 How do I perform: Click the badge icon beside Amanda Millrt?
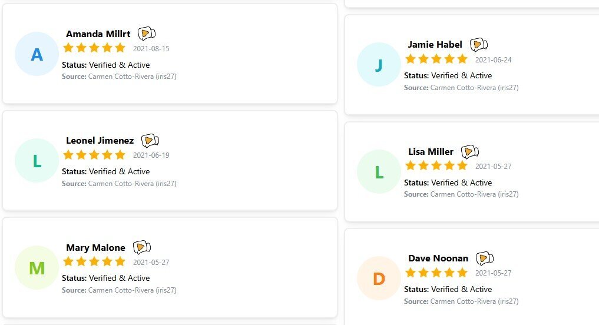147,34
